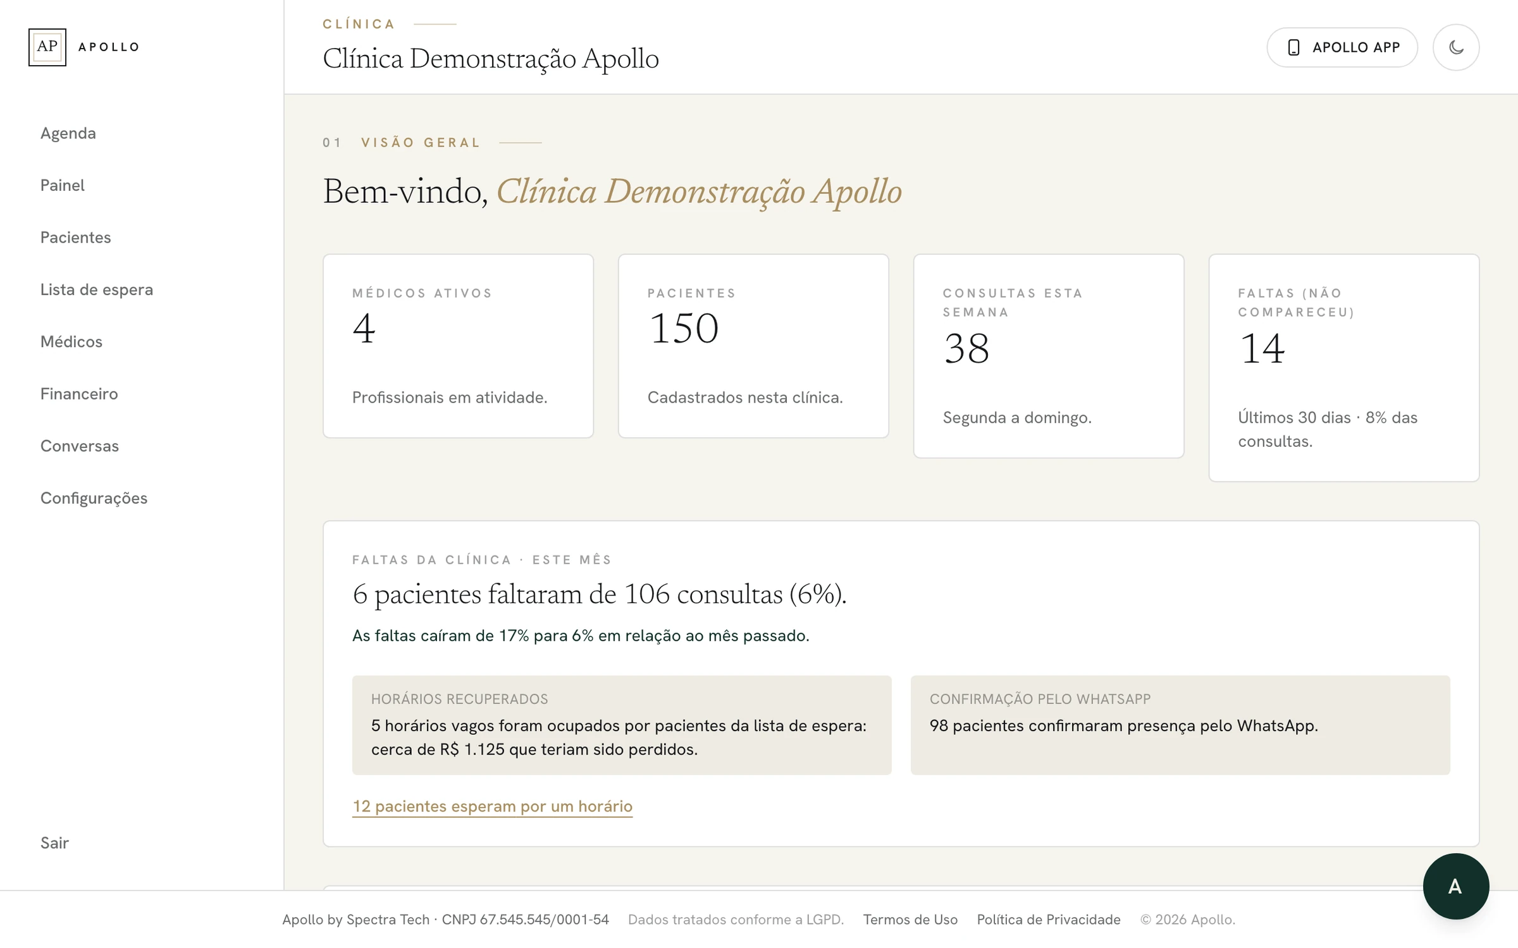
Task: Click the Horários Recuperados box
Action: [x=622, y=726]
